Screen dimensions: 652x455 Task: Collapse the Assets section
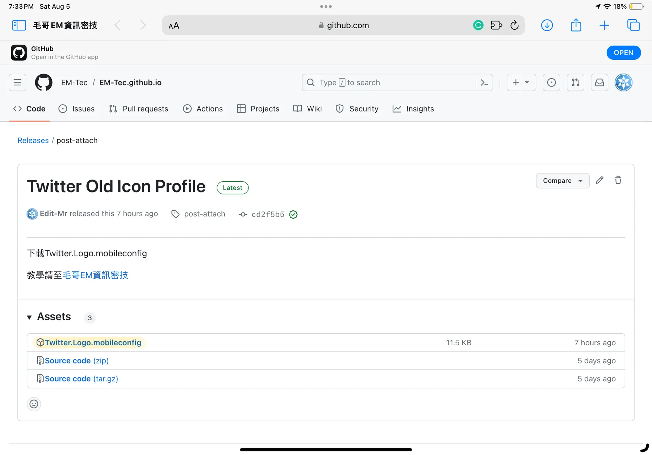pyautogui.click(x=29, y=317)
